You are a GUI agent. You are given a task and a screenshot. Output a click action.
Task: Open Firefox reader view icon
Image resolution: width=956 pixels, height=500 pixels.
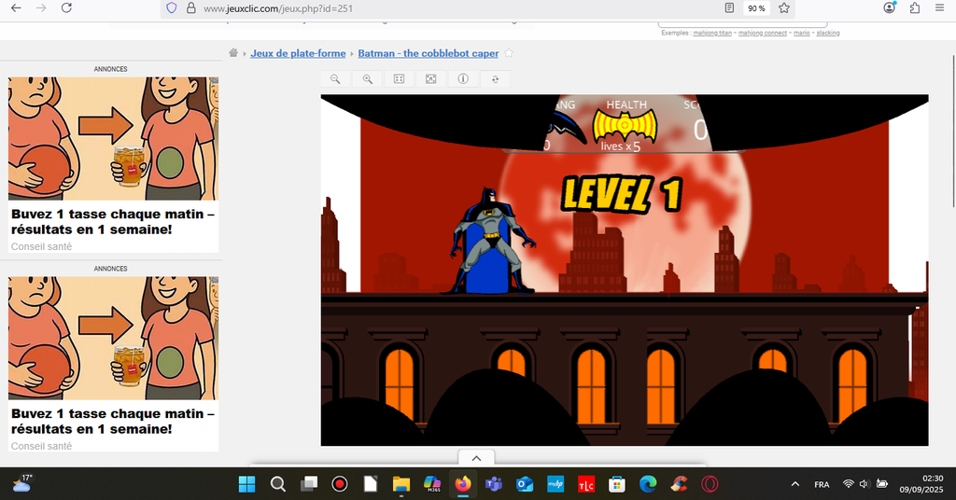tap(729, 8)
